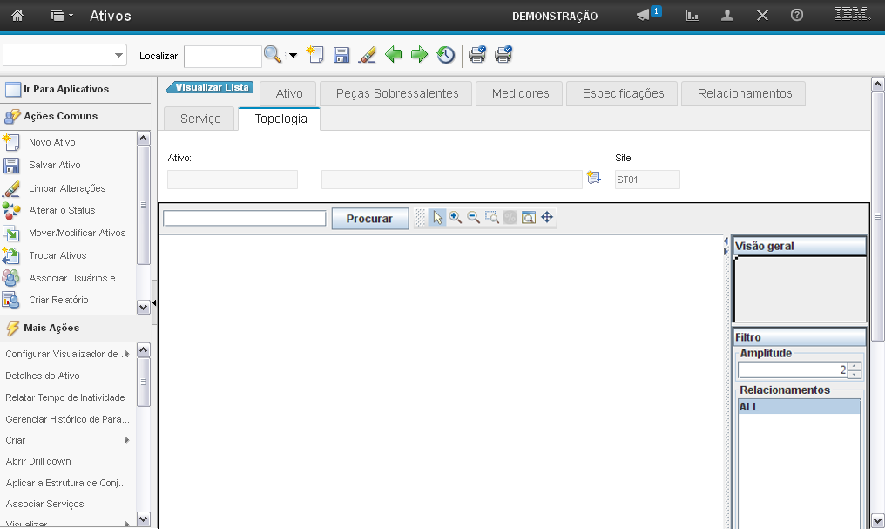This screenshot has height=529, width=885.
Task: Switch to the Medidores tab
Action: tap(520, 93)
